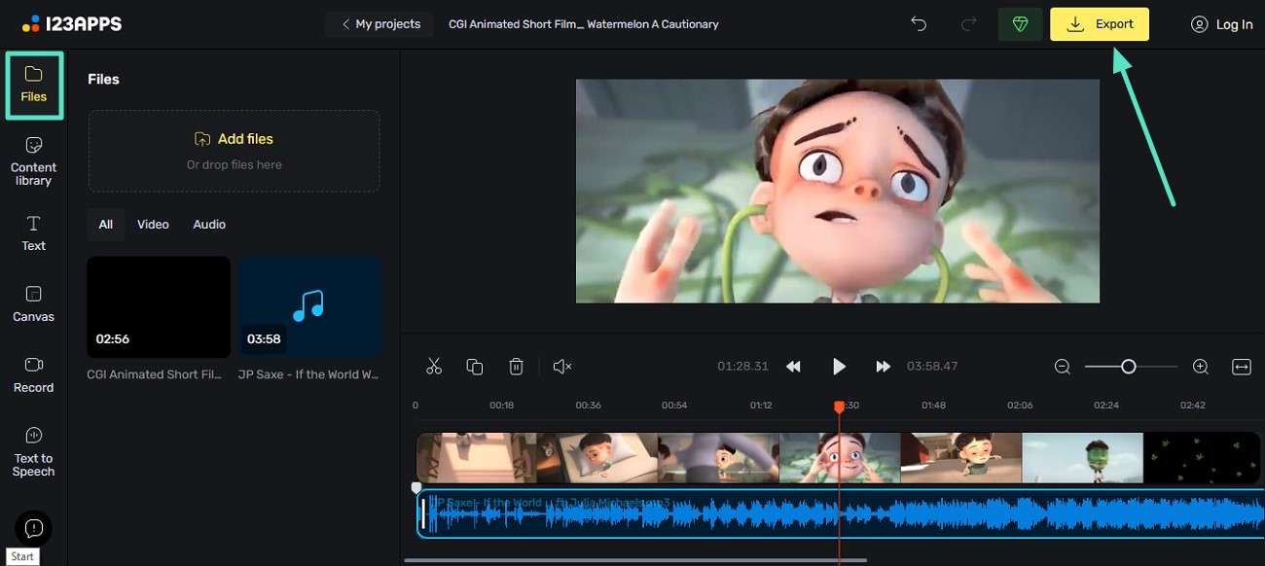This screenshot has width=1265, height=566.
Task: Click the JP Saxe - If the World W... name
Action: point(308,374)
